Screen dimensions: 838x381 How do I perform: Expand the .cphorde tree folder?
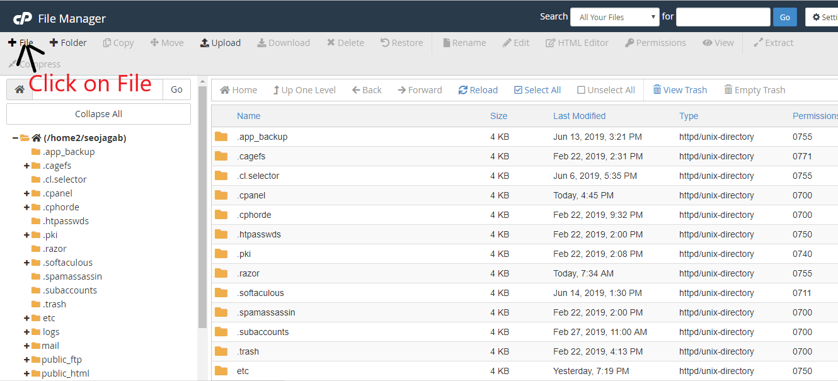(x=26, y=207)
